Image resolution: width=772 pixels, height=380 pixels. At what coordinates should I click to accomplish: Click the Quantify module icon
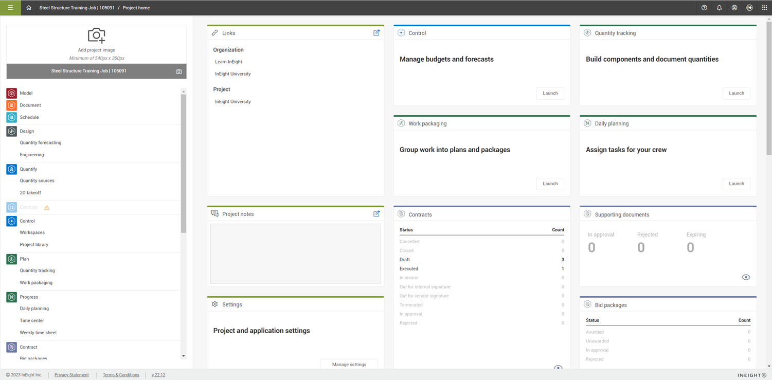[x=11, y=169]
